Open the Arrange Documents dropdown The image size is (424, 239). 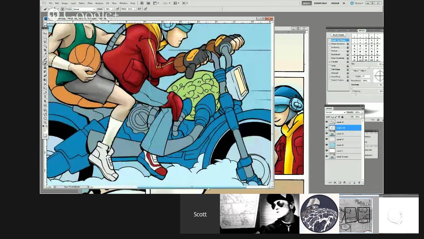coord(176,3)
